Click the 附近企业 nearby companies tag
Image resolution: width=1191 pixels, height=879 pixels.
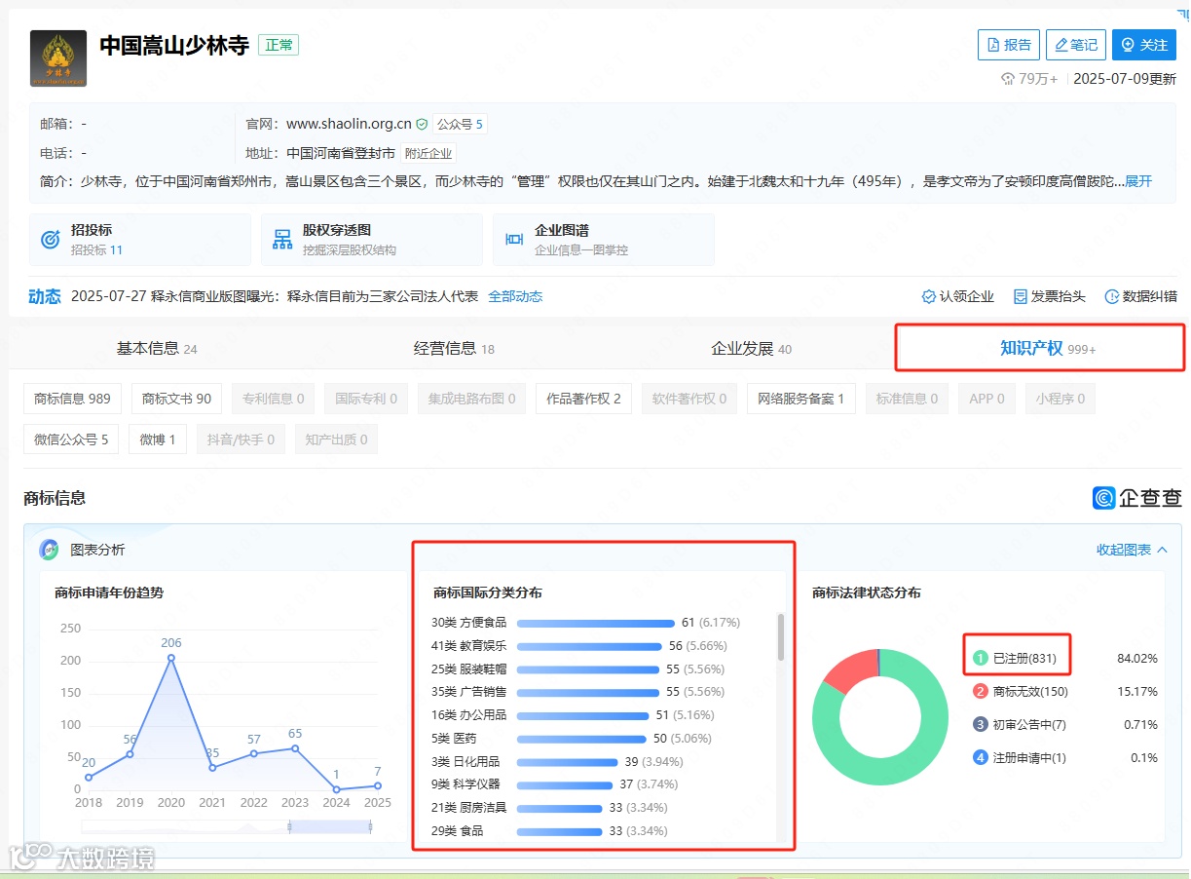click(428, 154)
